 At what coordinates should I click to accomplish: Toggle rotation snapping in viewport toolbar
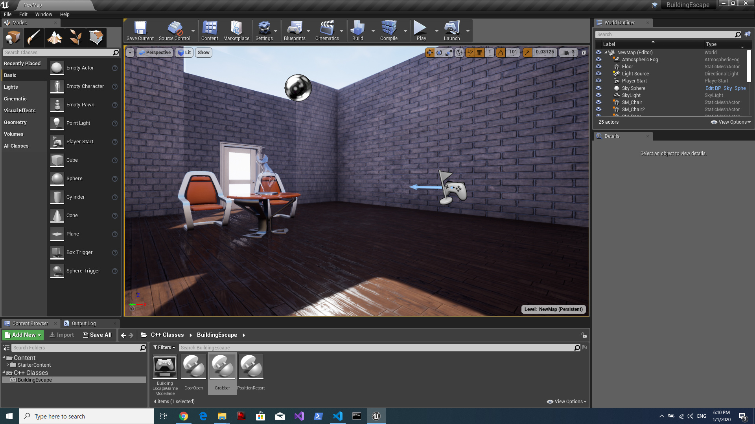point(501,53)
